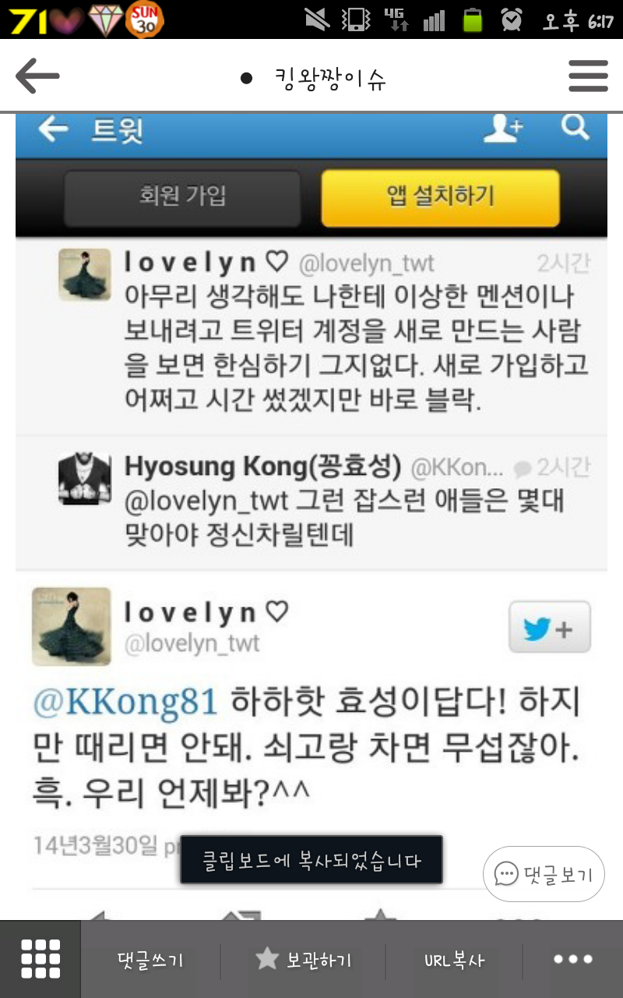The image size is (623, 998).
Task: Tap the @lovelyn_twt handle in the first tweet
Action: point(367,264)
